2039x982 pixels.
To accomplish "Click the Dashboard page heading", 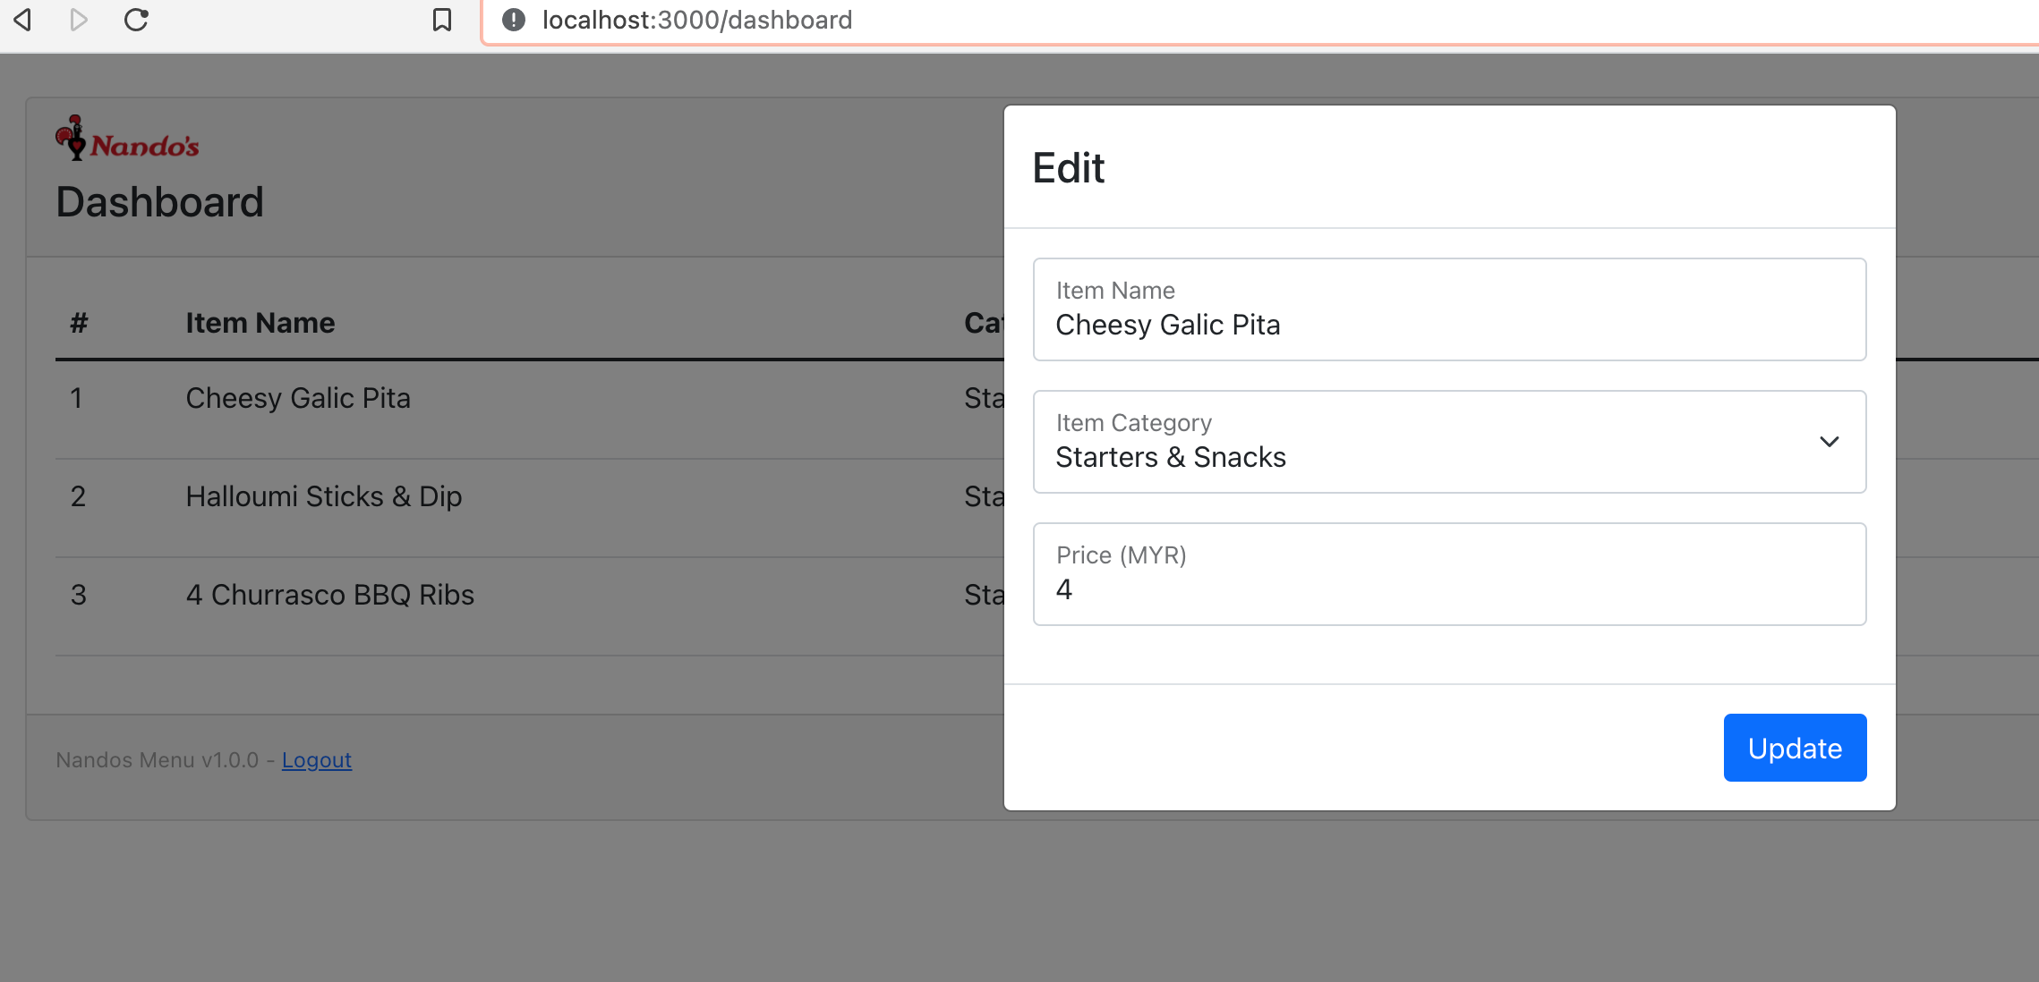I will pyautogui.click(x=160, y=202).
